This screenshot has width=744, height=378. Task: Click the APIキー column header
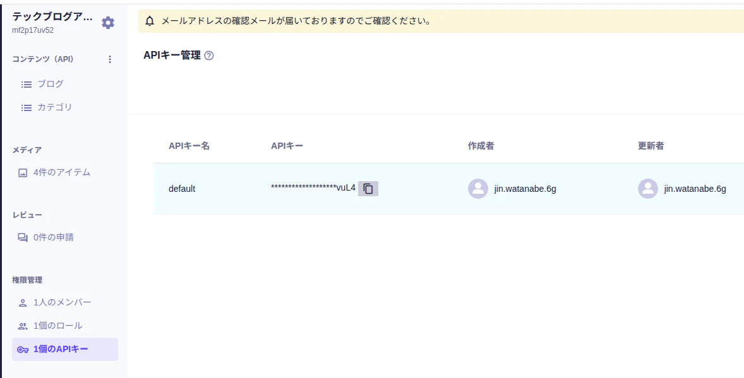(x=287, y=146)
